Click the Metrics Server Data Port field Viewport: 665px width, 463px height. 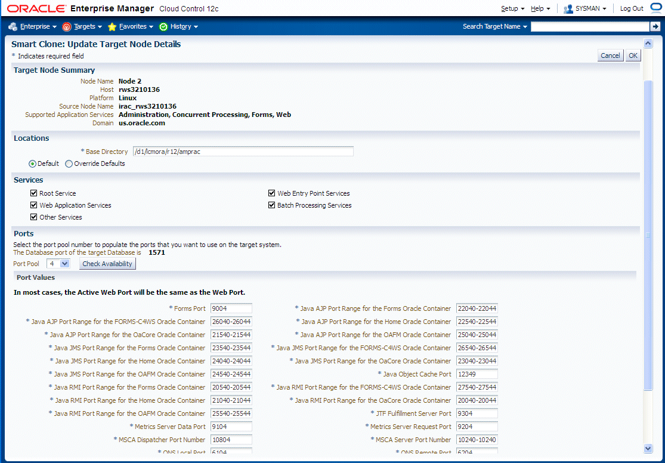pyautogui.click(x=231, y=427)
